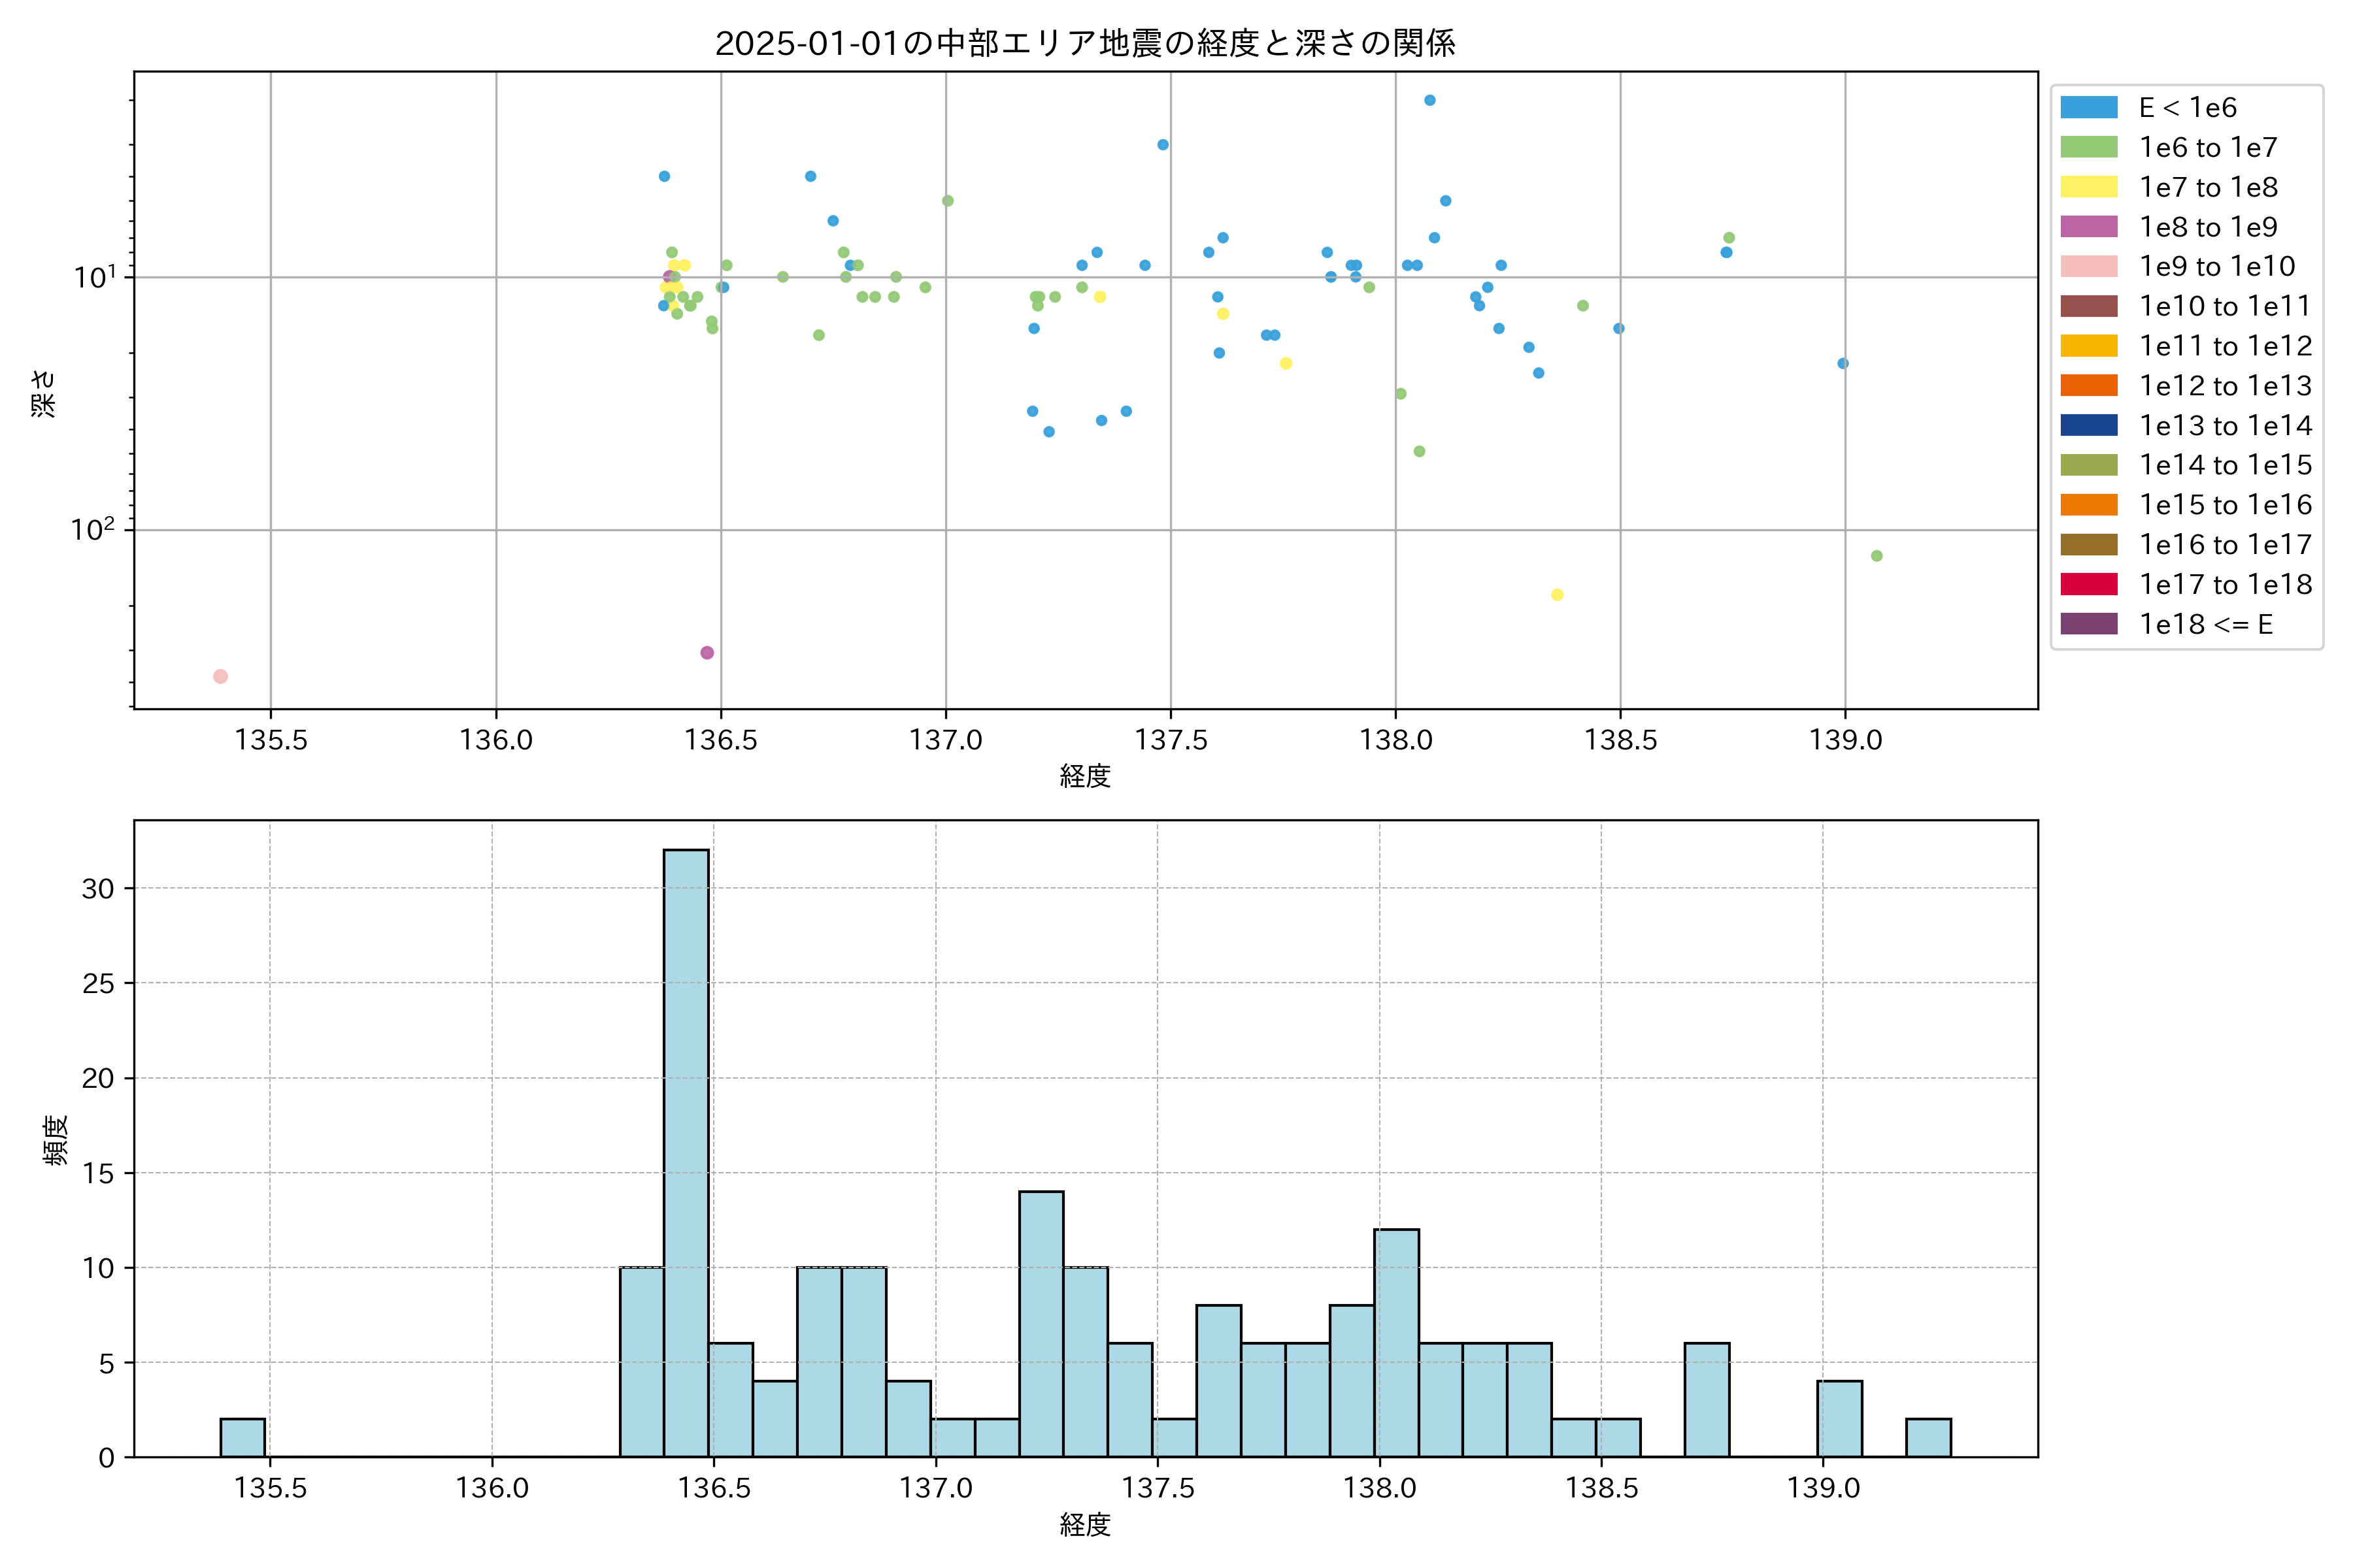Viewport: 2353px width, 1568px height.
Task: Click the isolated leftmost histogram bar
Action: click(242, 1437)
